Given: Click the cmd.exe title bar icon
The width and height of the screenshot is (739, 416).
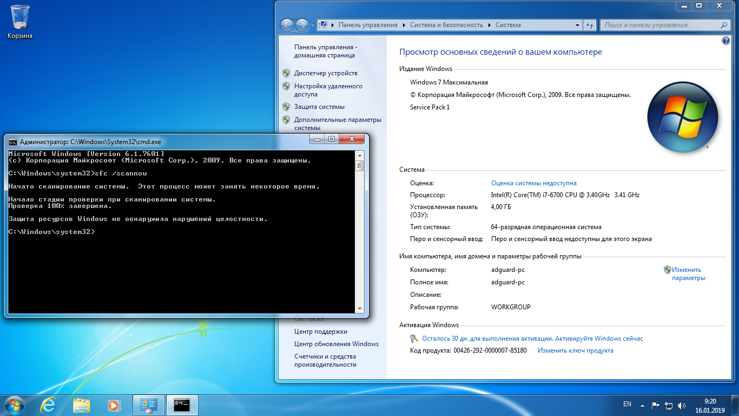Looking at the screenshot, I should [12, 142].
